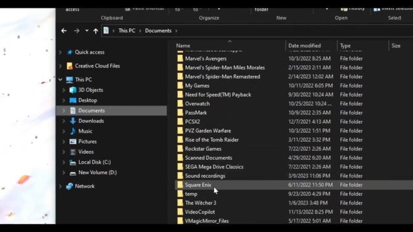Select SEGA Mega Drive Classics folder name
The height and width of the screenshot is (232, 413).
click(x=214, y=167)
